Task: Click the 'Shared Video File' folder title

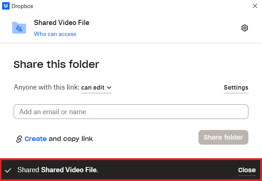Action: (x=62, y=23)
